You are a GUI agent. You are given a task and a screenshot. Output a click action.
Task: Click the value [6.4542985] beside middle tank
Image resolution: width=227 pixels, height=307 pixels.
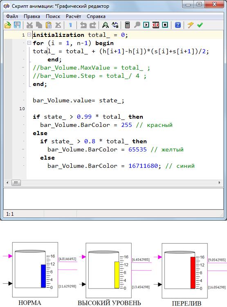tap(141, 260)
